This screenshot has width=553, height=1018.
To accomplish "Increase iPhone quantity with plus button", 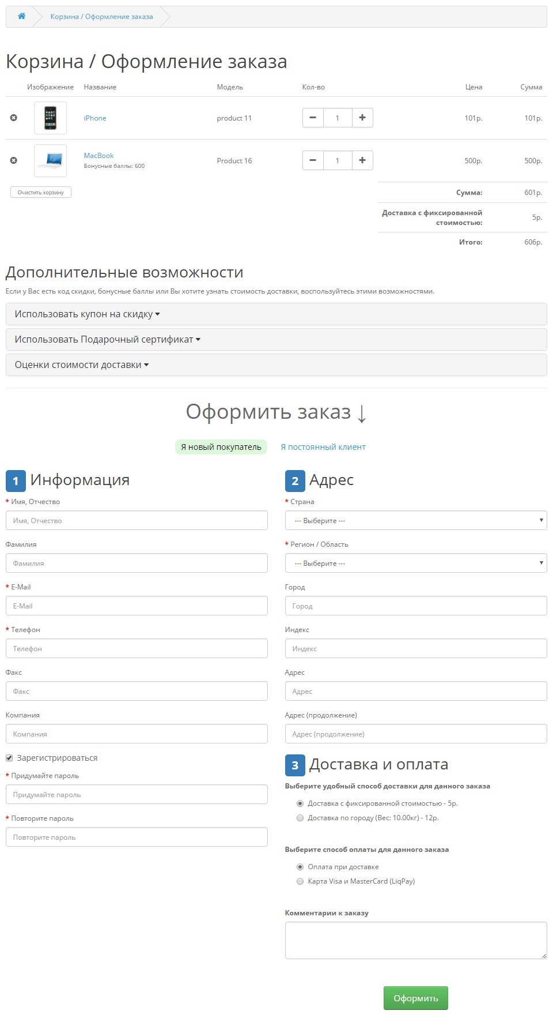I will [362, 118].
